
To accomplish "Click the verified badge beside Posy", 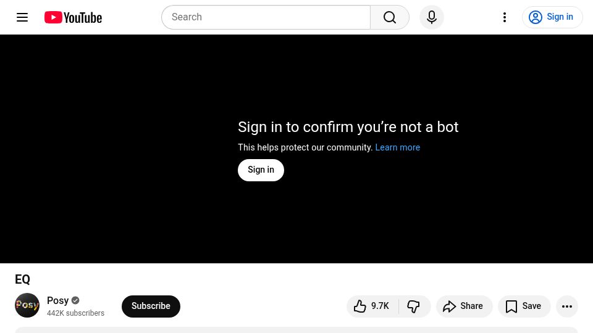I will [75, 300].
